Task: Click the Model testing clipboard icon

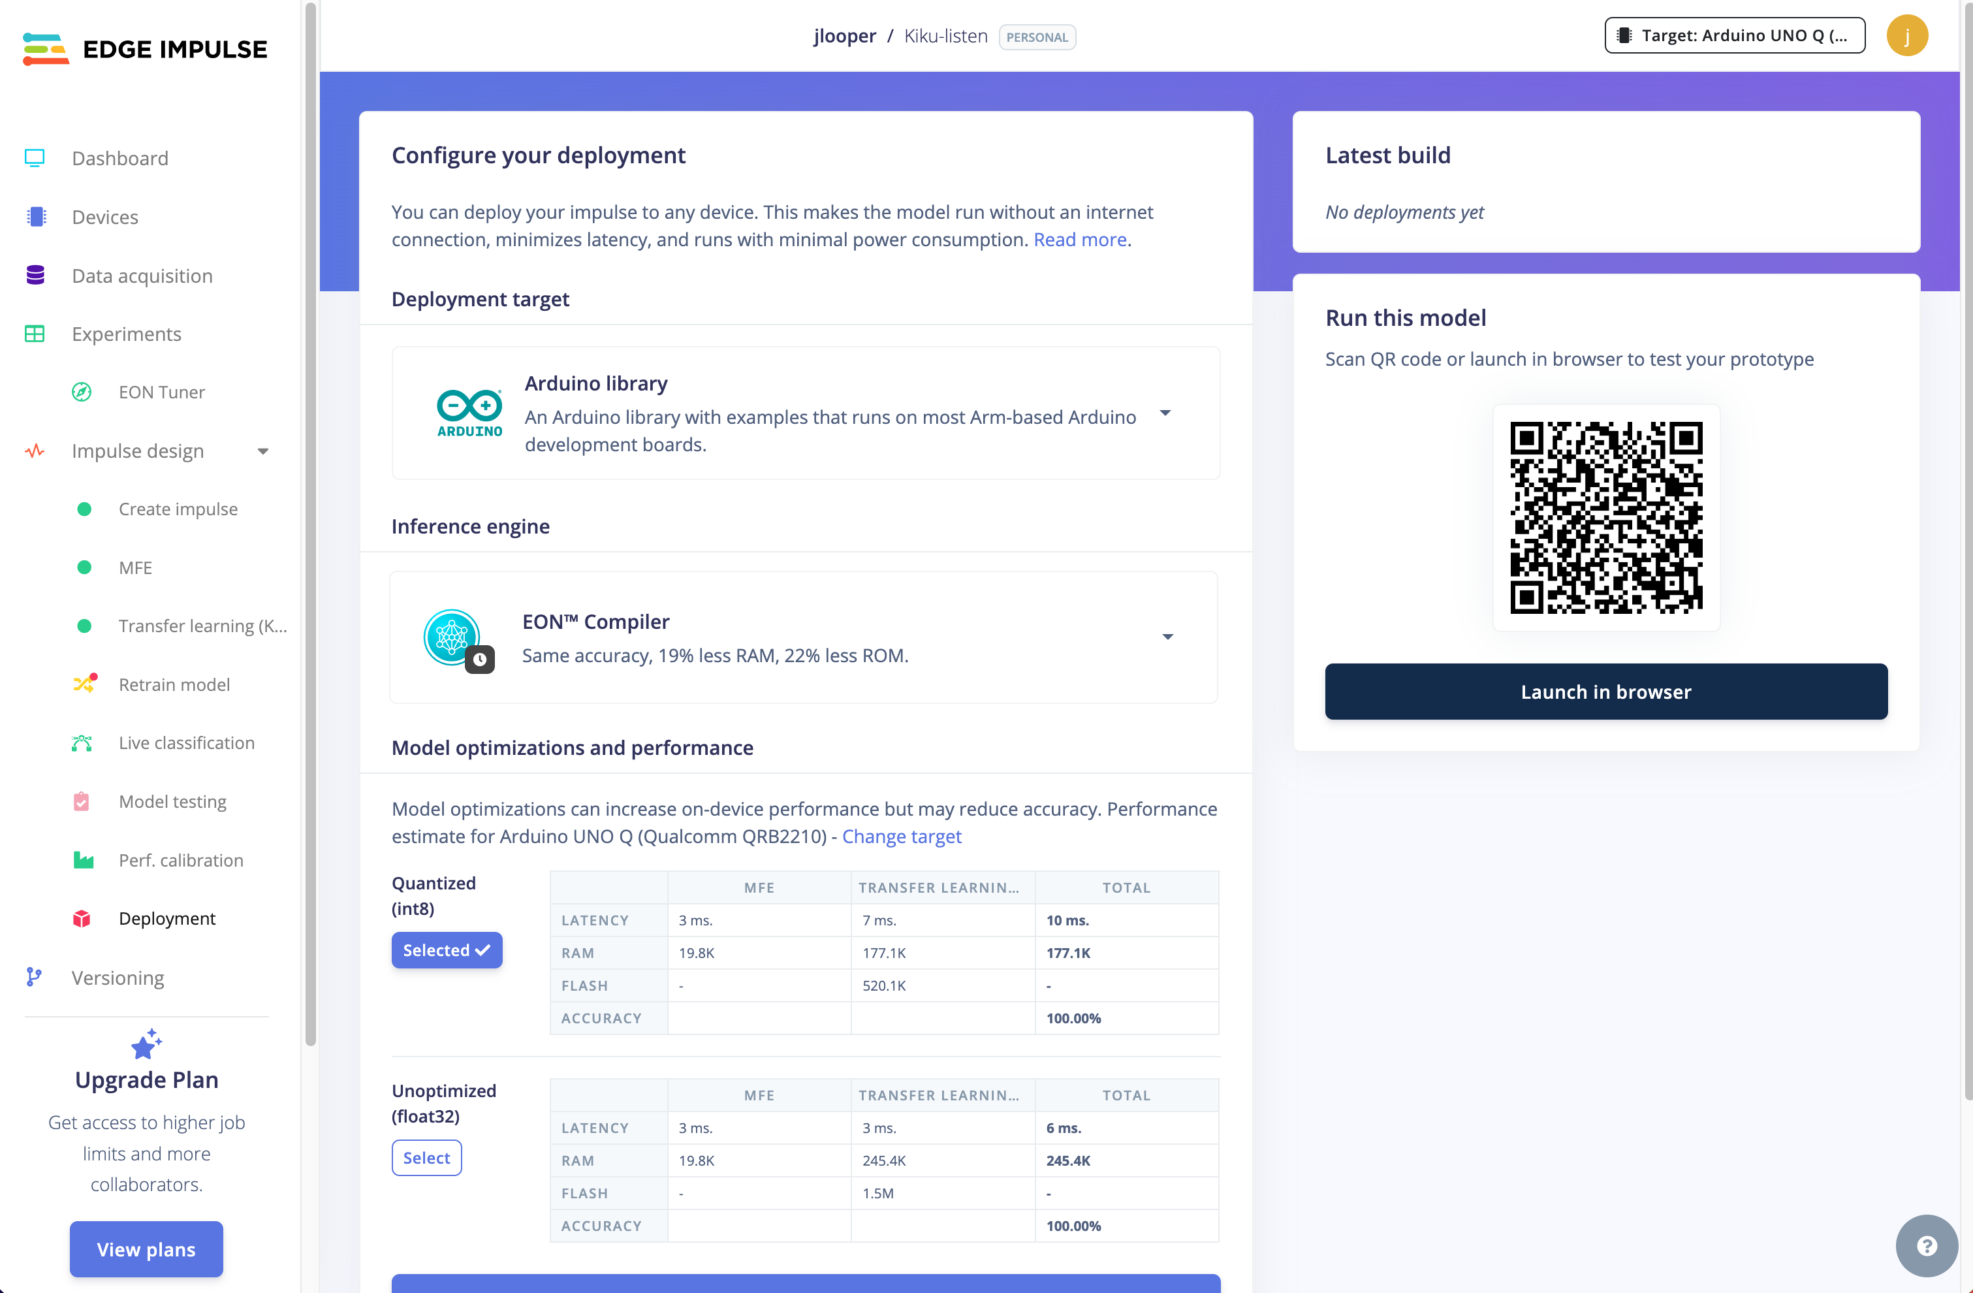Action: click(81, 801)
